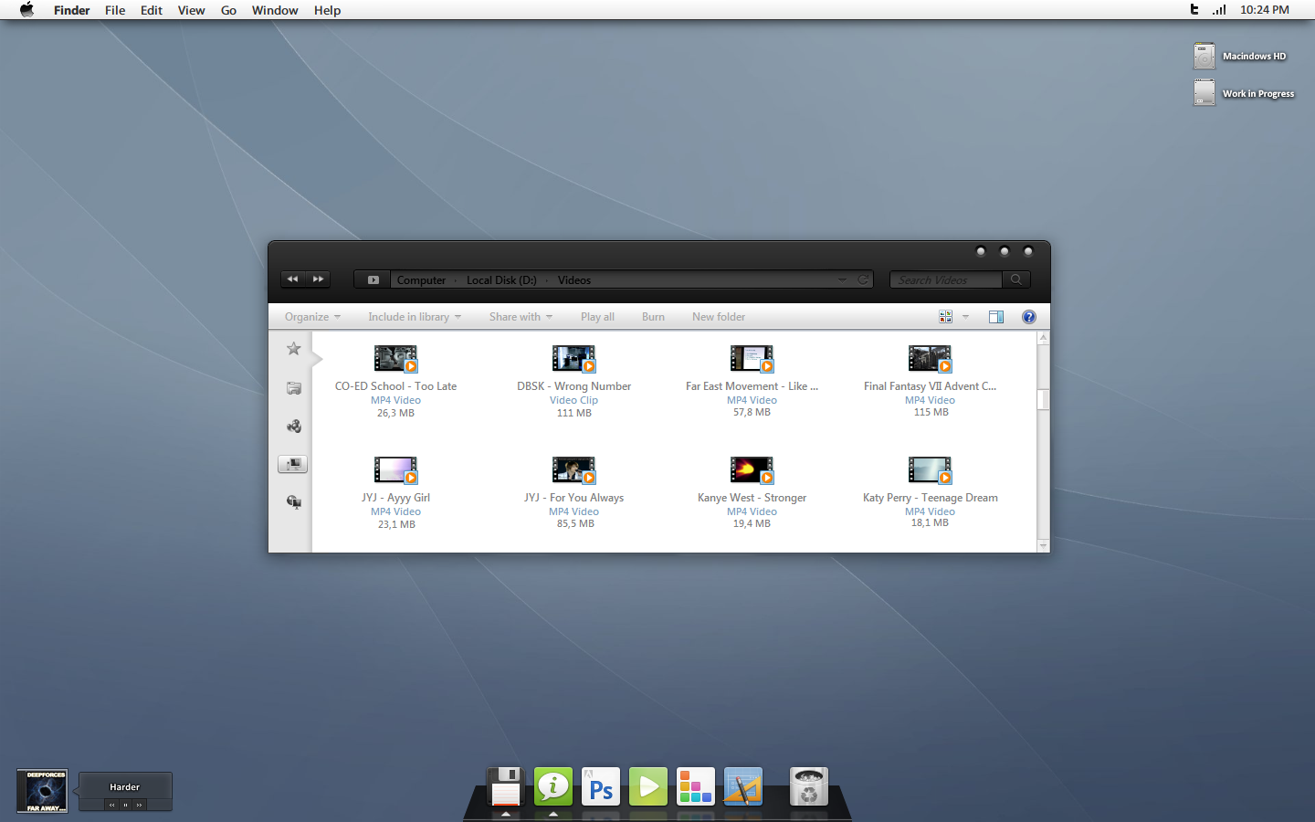The image size is (1315, 822).
Task: Go forward with the fast-forward navigation button
Action: click(x=318, y=279)
